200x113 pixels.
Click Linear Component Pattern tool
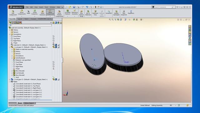(x=35, y=12)
